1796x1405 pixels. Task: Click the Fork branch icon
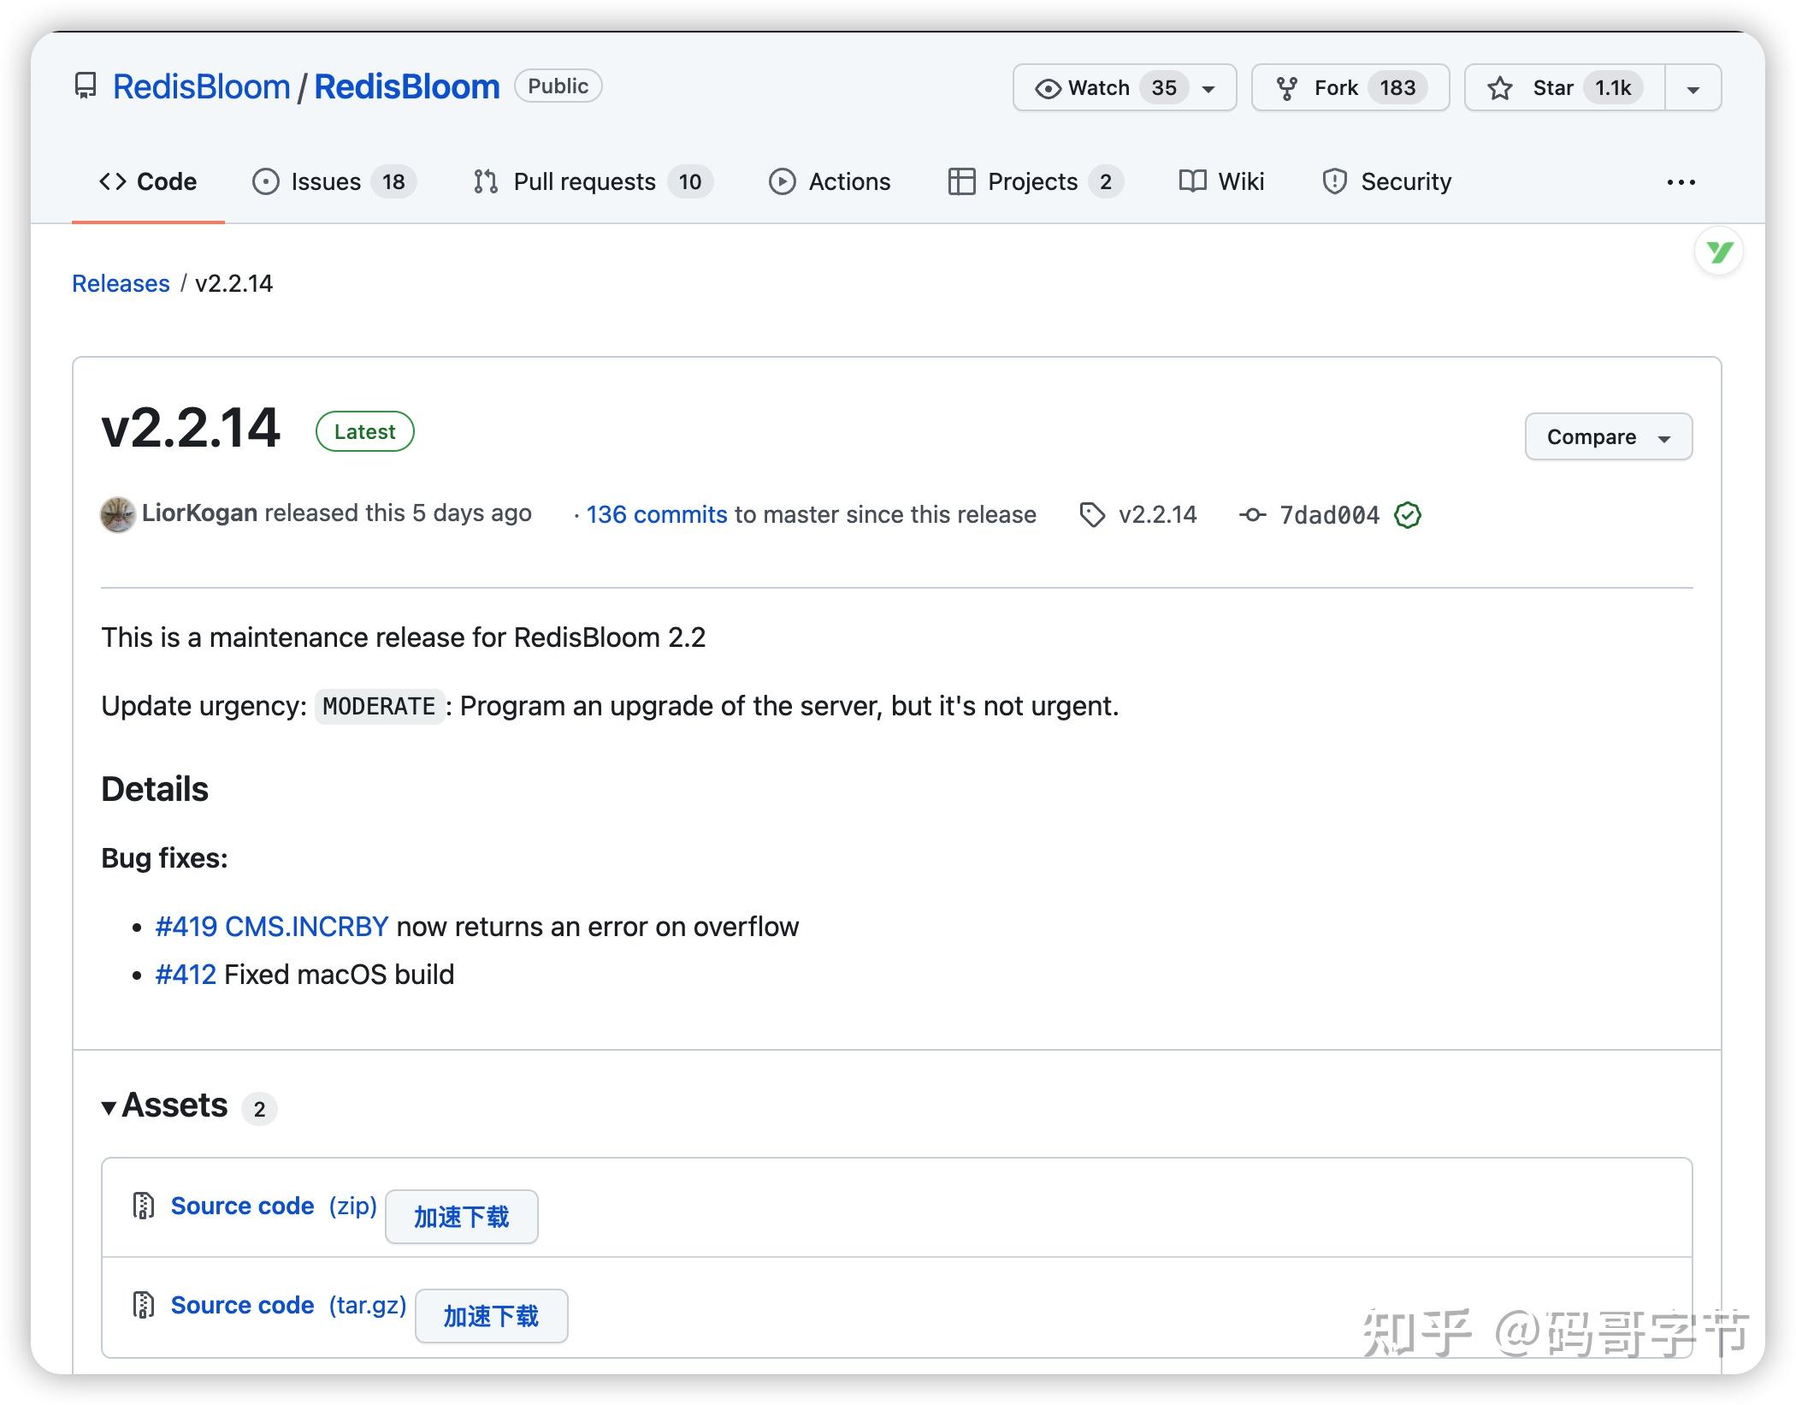(1288, 86)
